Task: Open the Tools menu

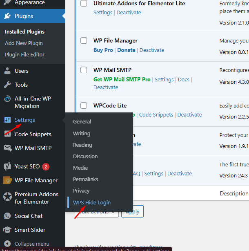Action: tap(21, 85)
